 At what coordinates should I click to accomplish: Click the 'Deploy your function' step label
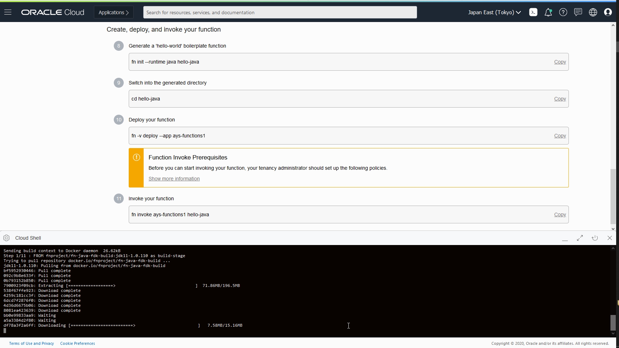(152, 120)
